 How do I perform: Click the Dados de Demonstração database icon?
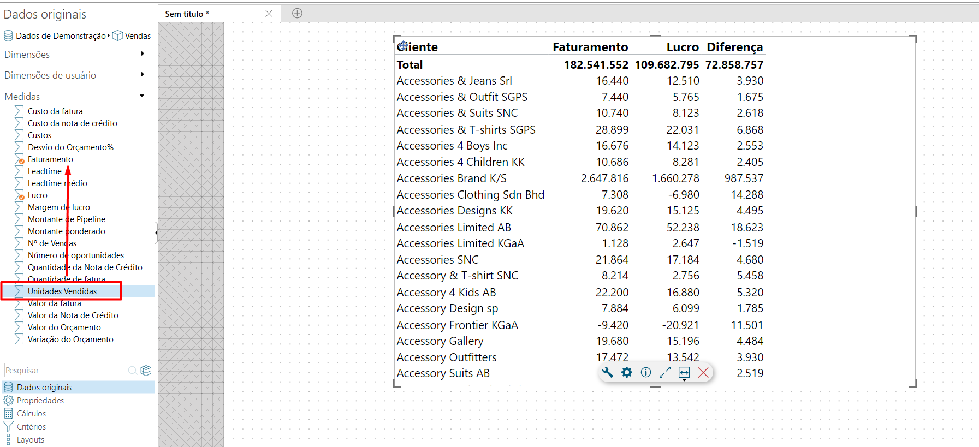pyautogui.click(x=8, y=35)
